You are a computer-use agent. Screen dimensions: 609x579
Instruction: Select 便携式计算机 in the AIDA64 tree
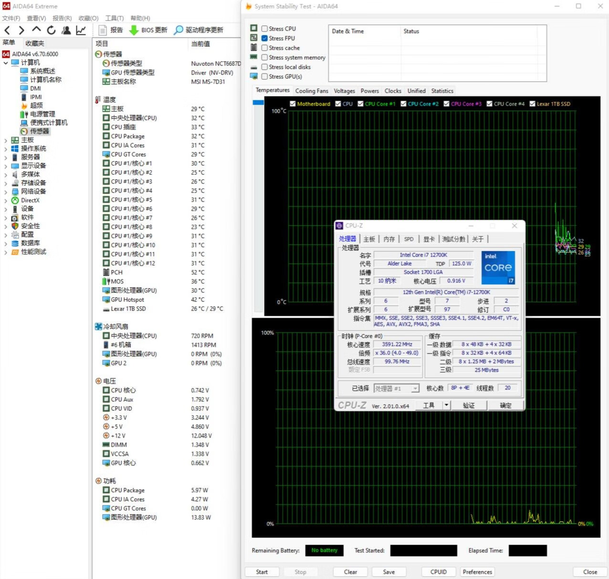tap(49, 123)
